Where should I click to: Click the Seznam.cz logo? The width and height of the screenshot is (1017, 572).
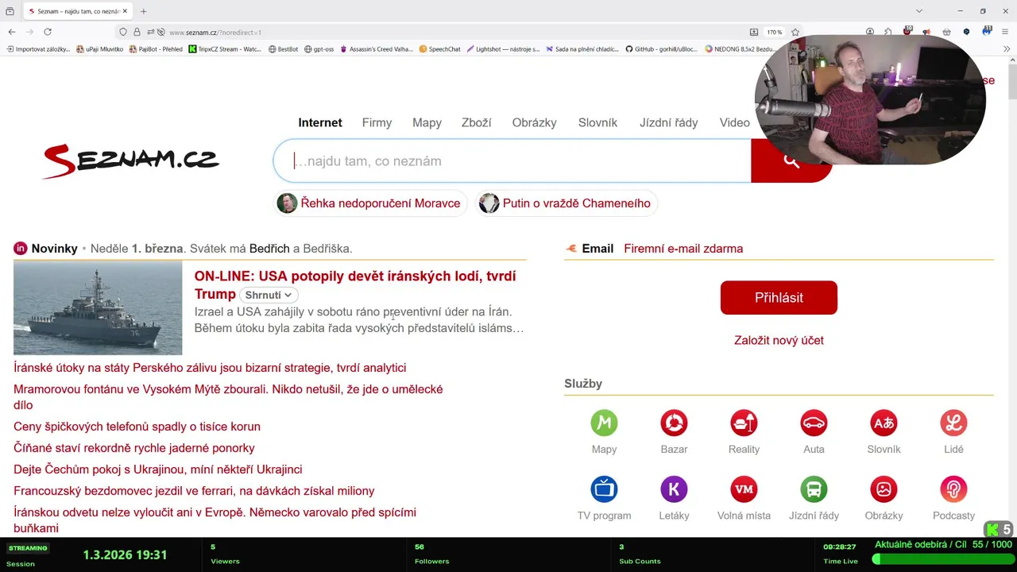coord(131,161)
